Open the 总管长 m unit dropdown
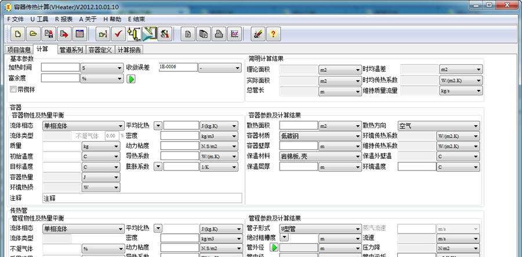Image resolution: width=522 pixels, height=257 pixels. click(340, 92)
